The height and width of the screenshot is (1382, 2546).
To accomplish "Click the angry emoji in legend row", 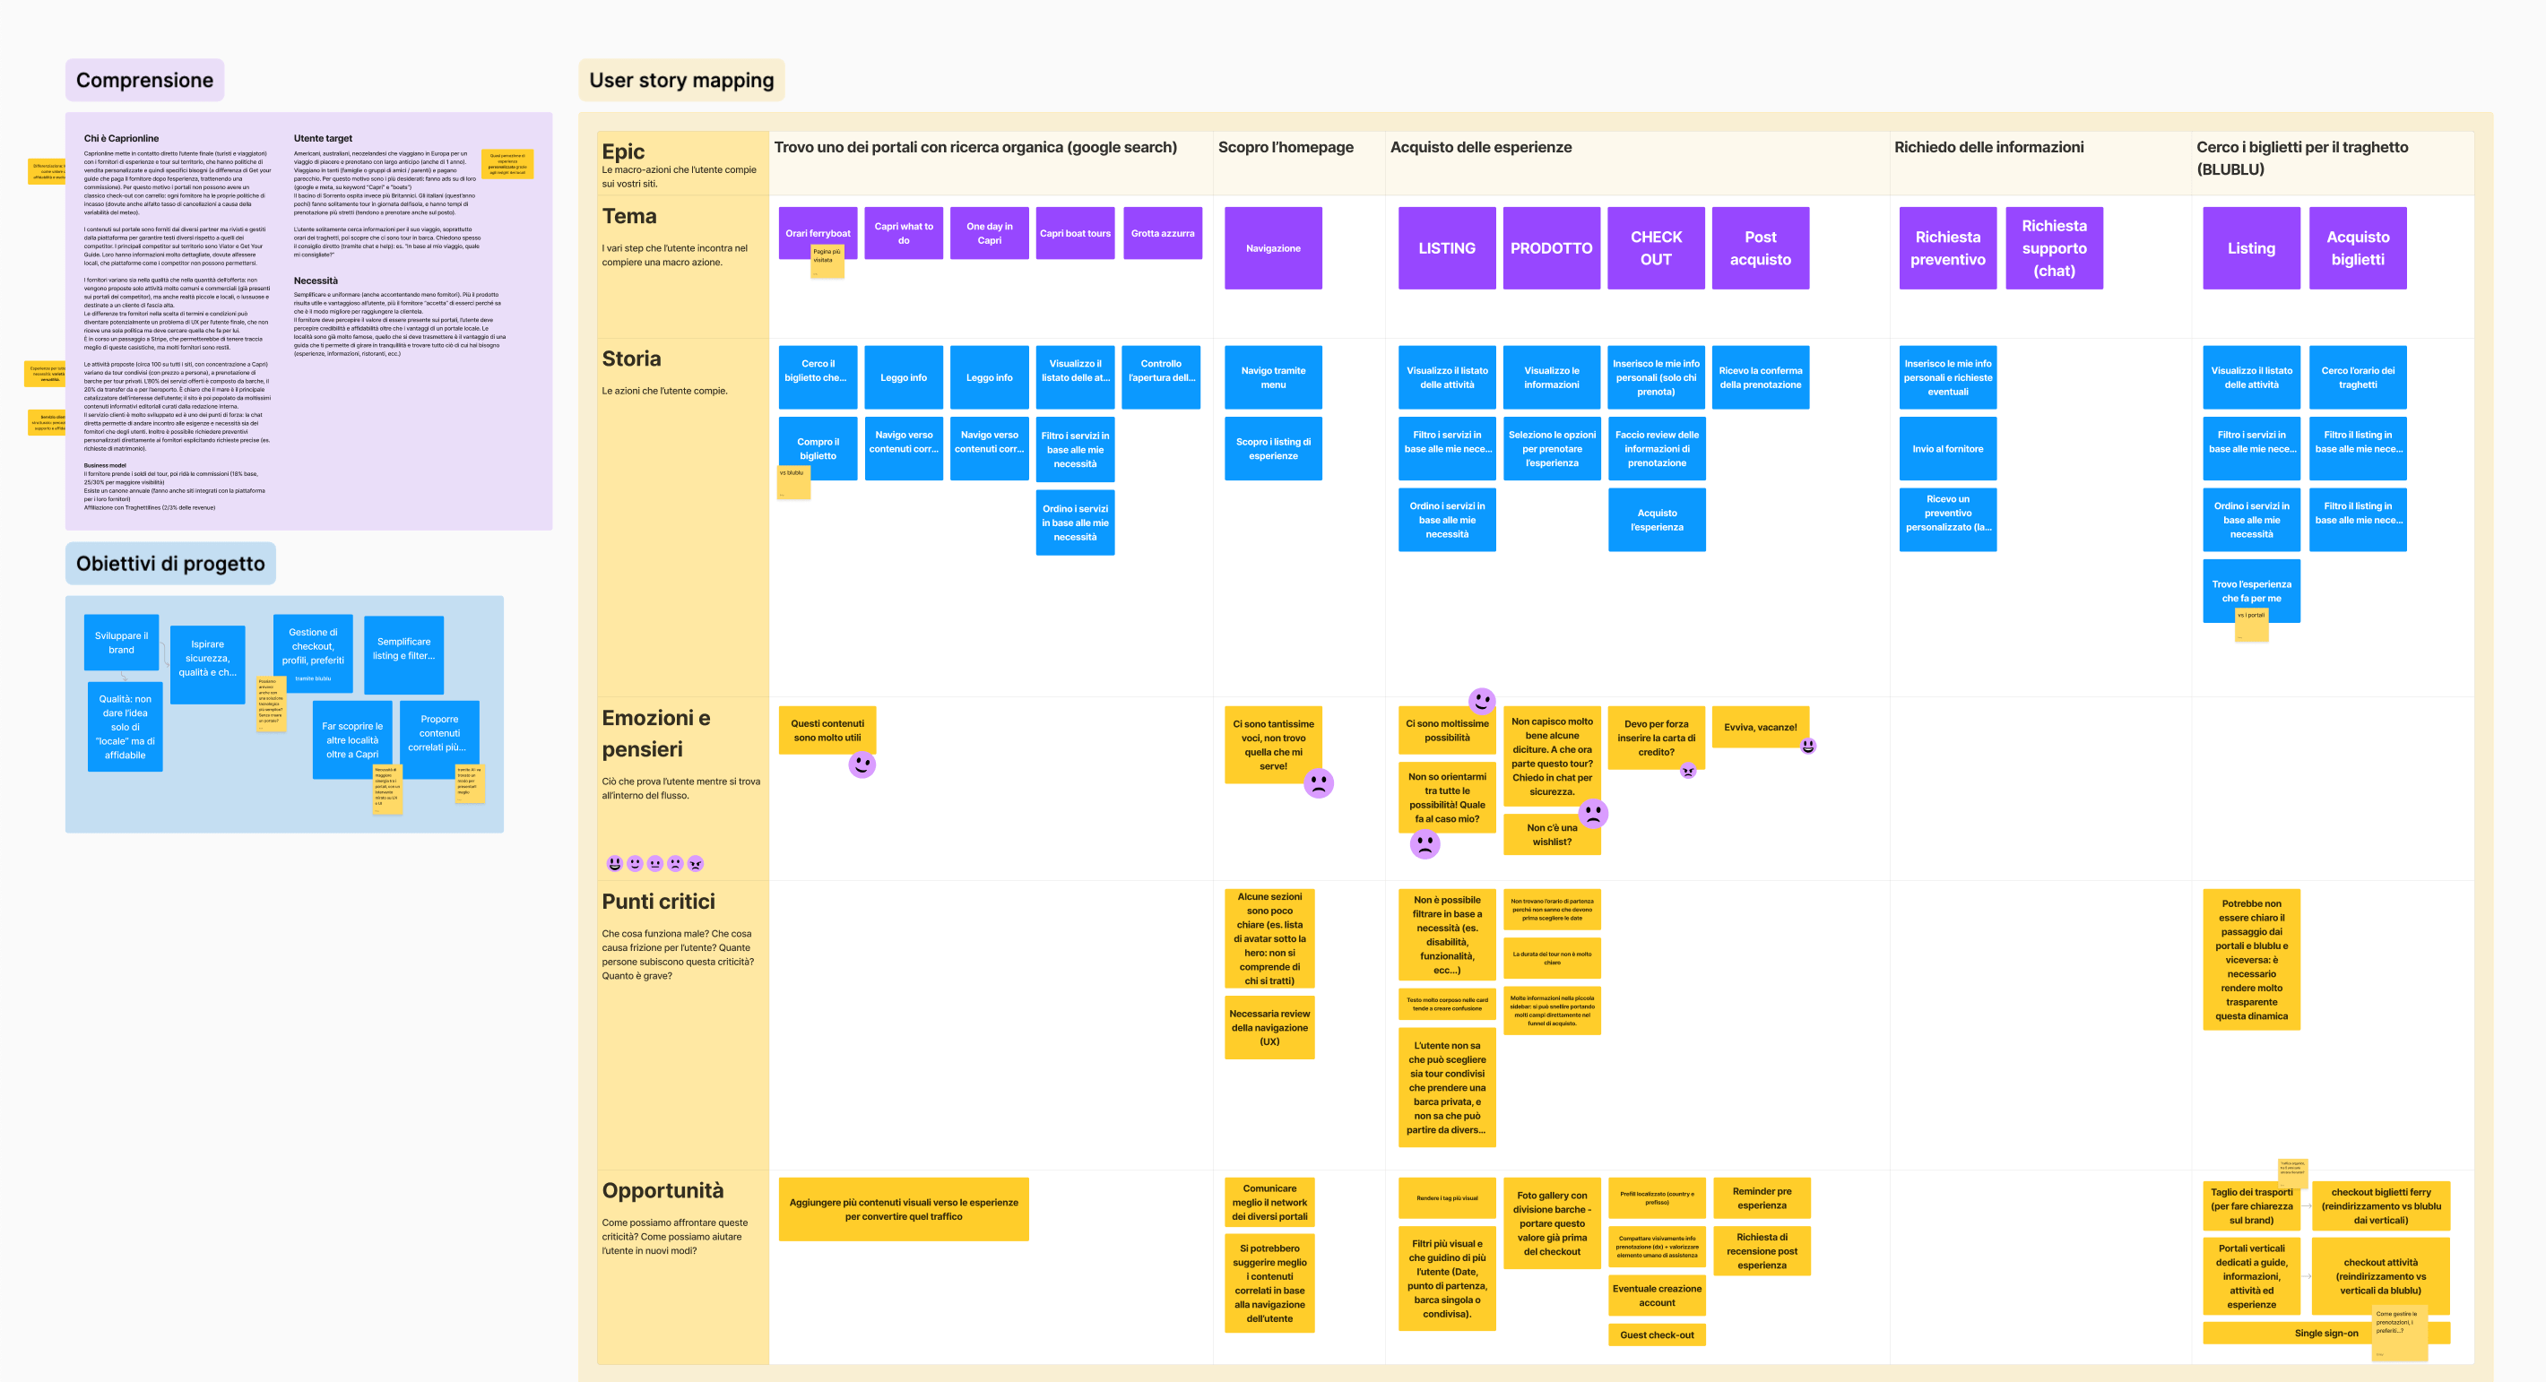I will tap(696, 863).
